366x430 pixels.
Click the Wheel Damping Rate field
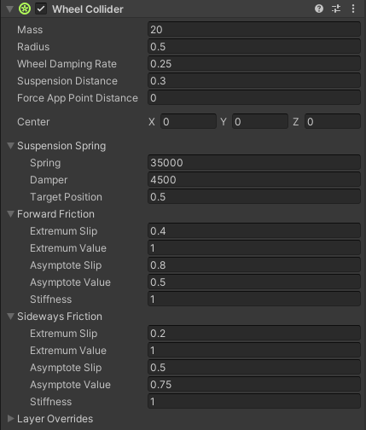[x=254, y=64]
